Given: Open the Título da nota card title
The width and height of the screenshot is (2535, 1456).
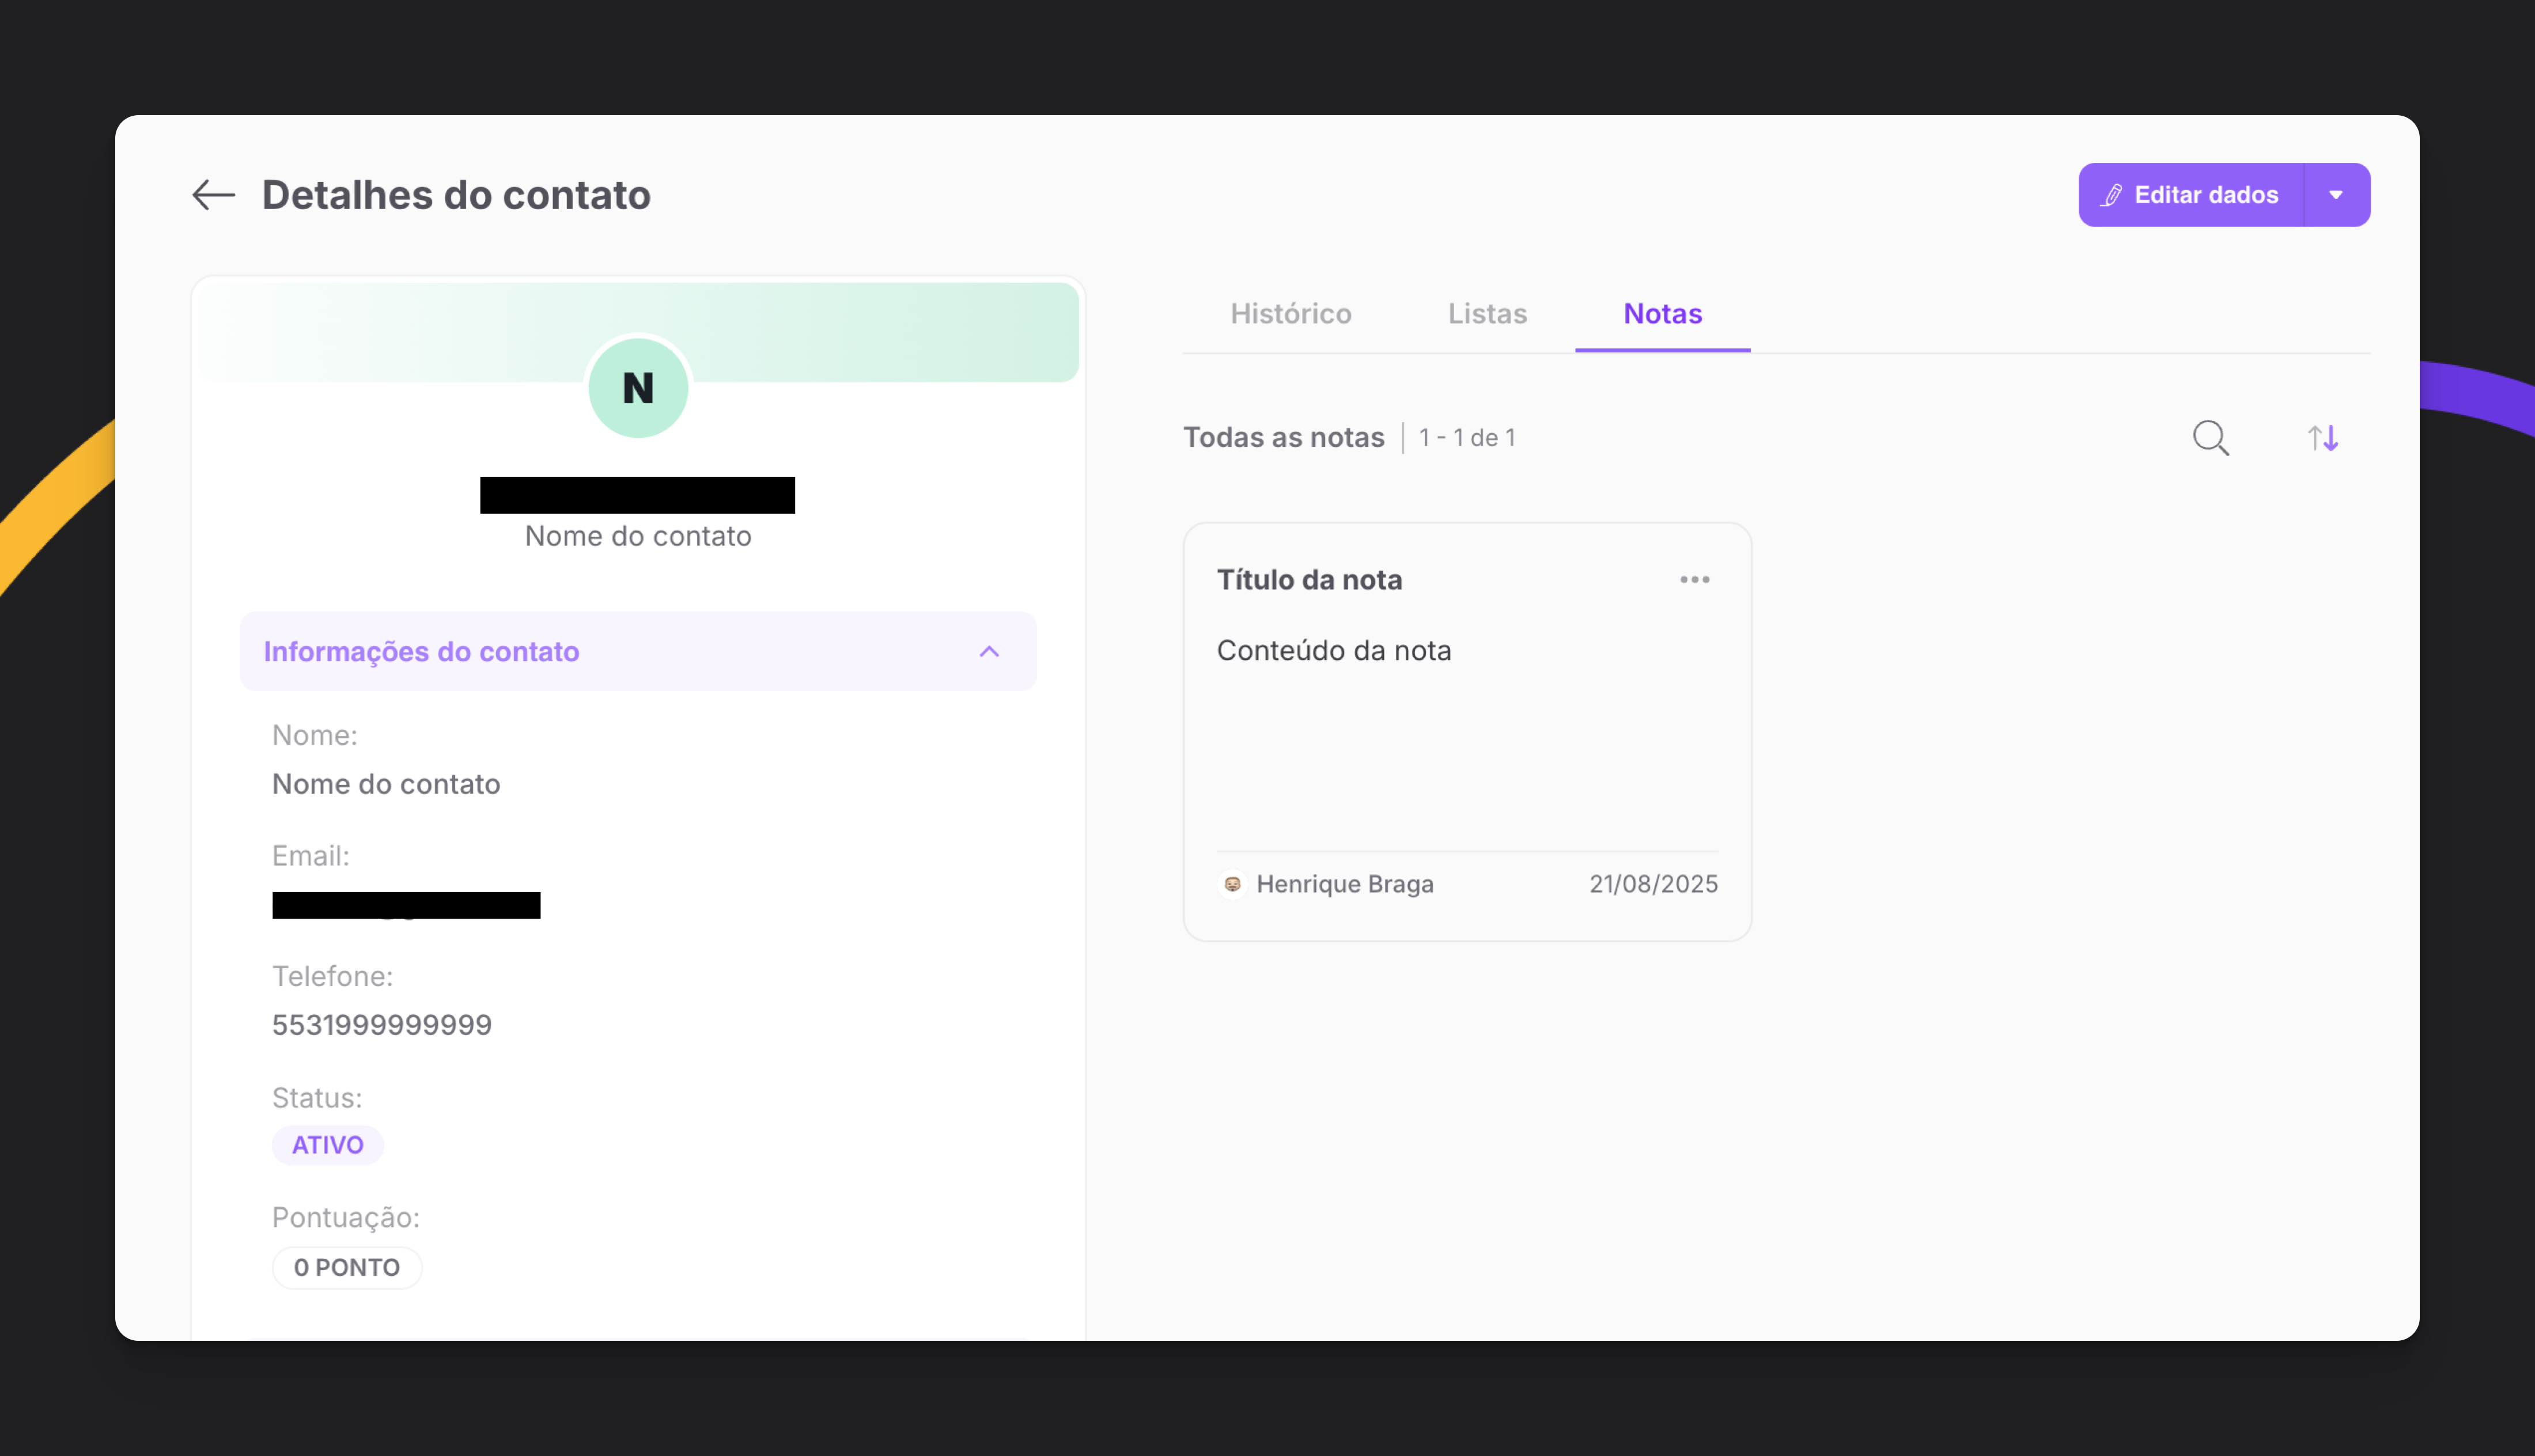Looking at the screenshot, I should tap(1309, 580).
